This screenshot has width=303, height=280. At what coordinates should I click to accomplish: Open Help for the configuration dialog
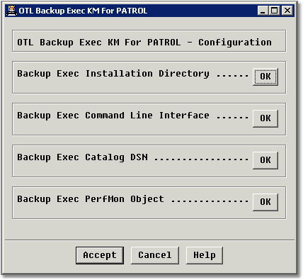point(205,255)
